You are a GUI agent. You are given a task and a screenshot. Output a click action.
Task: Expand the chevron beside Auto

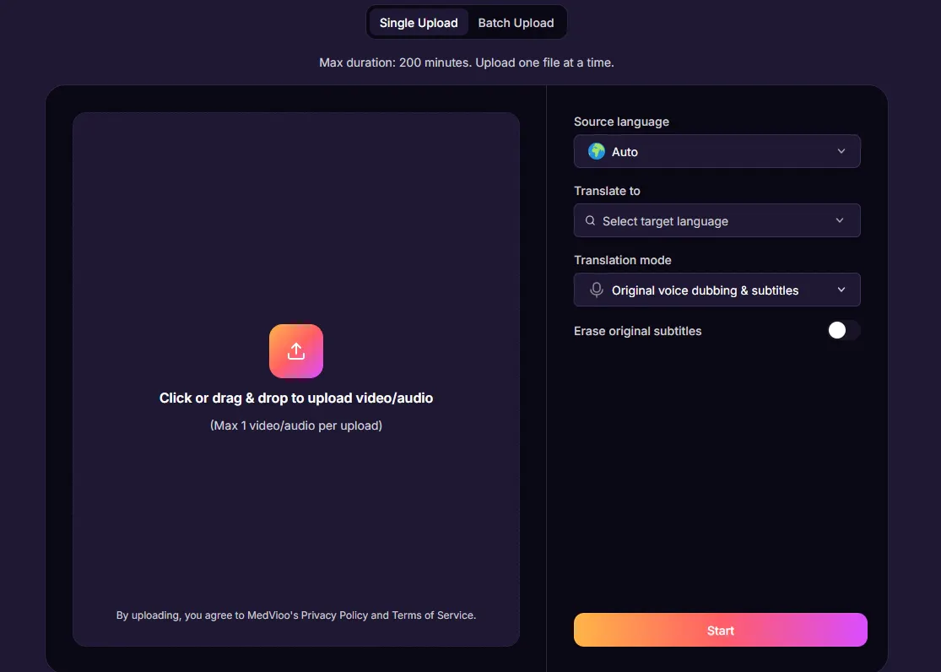coord(841,151)
